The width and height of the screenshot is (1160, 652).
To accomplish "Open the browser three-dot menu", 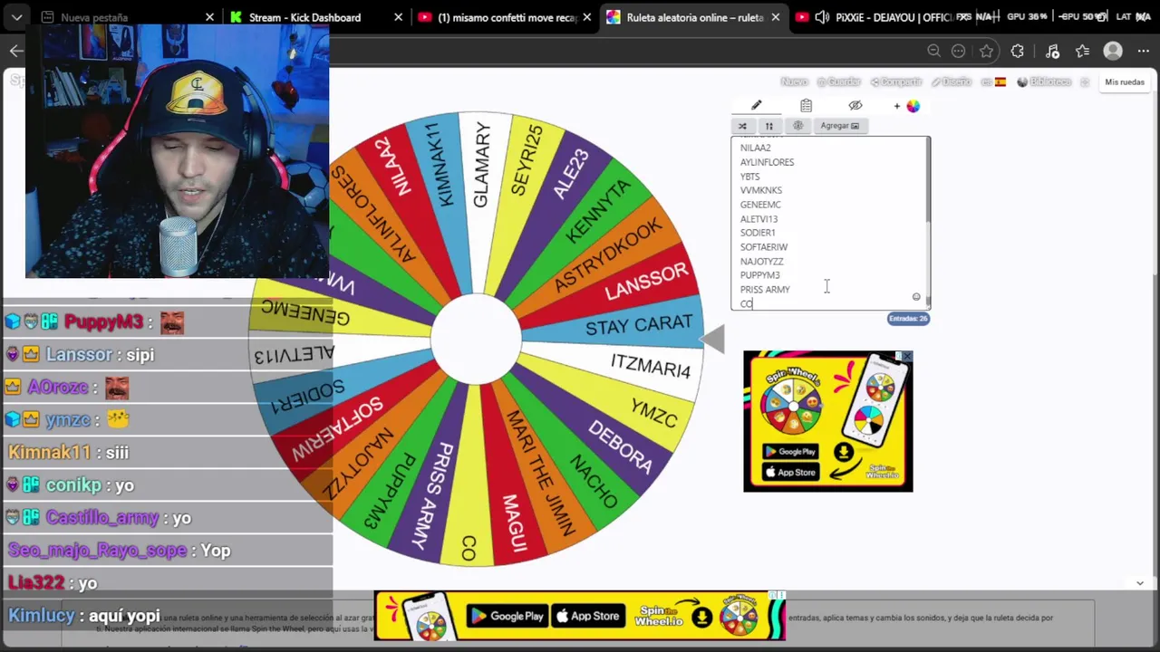I will 1145,52.
